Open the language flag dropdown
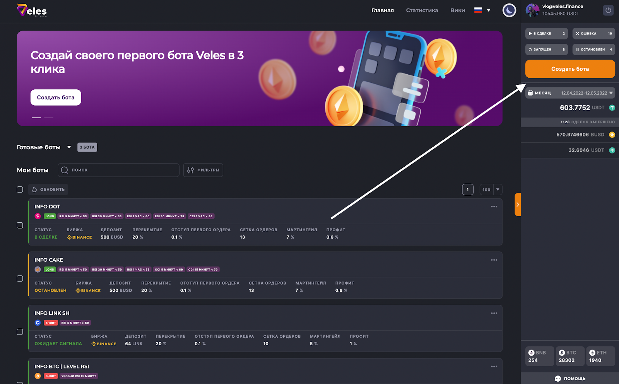Viewport: 619px width, 384px height. click(x=482, y=10)
